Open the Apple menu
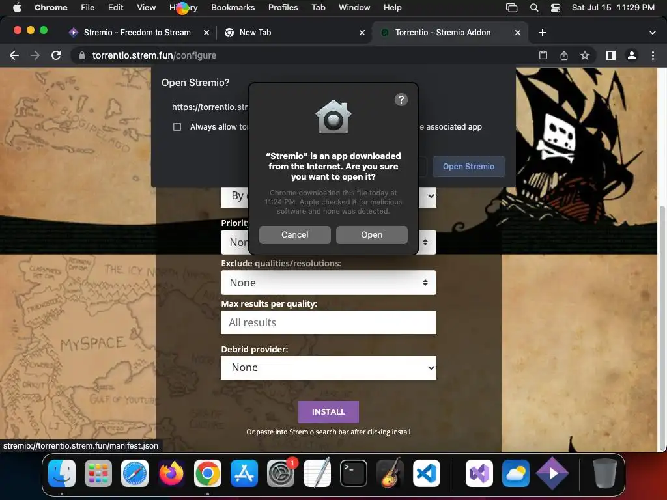 [17, 7]
